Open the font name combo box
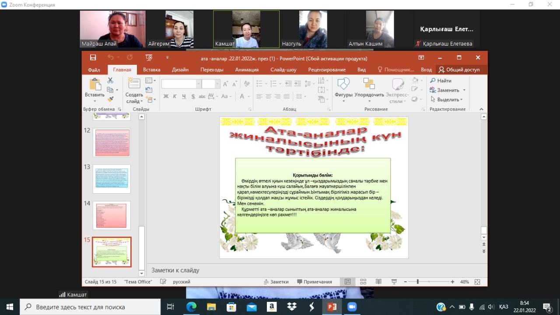 pyautogui.click(x=181, y=84)
